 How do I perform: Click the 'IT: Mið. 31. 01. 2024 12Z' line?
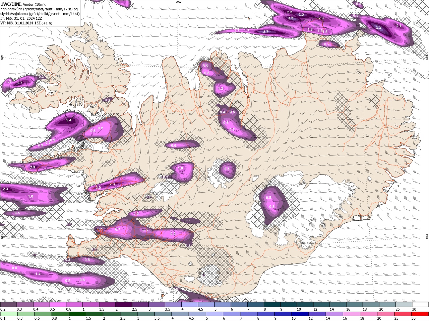[x=21, y=18]
